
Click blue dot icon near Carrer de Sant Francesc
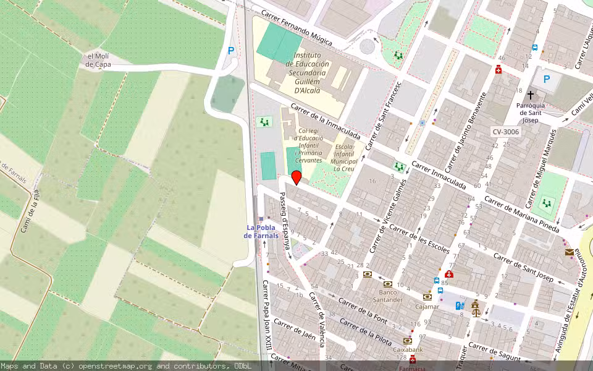[x=422, y=123]
